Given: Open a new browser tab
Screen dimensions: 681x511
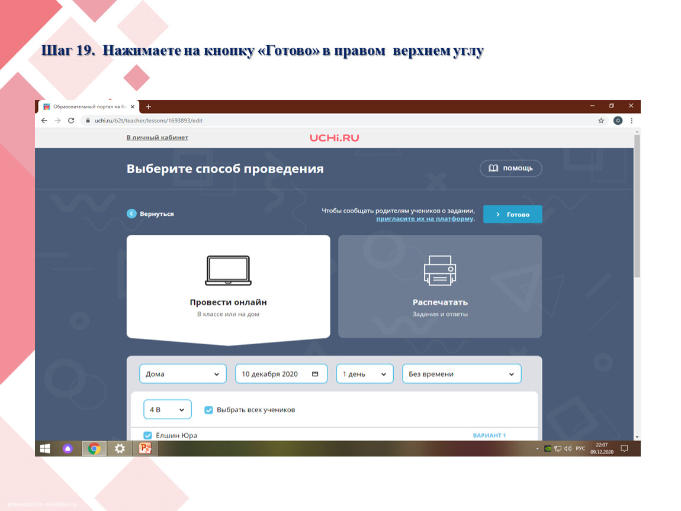Looking at the screenshot, I should click(149, 106).
